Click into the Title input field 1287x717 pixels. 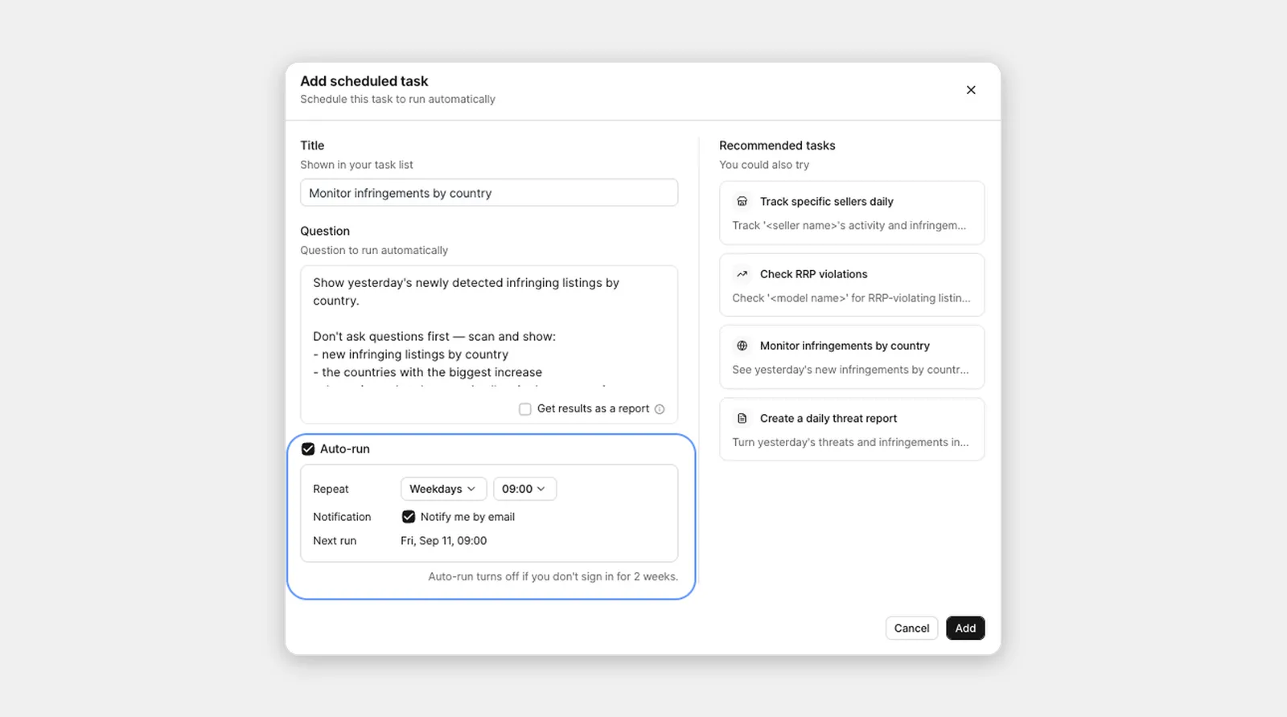click(x=489, y=193)
